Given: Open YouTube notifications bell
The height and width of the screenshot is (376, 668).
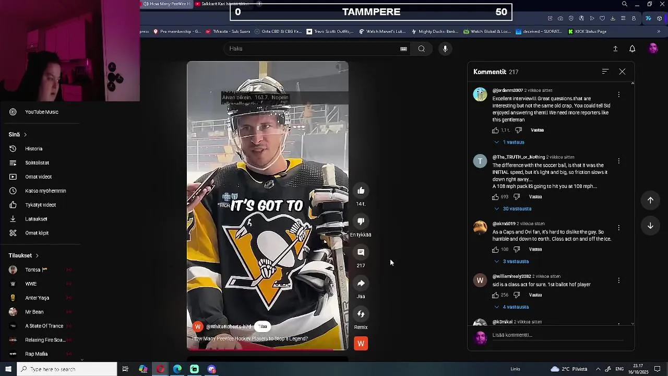Looking at the screenshot, I should 632,49.
